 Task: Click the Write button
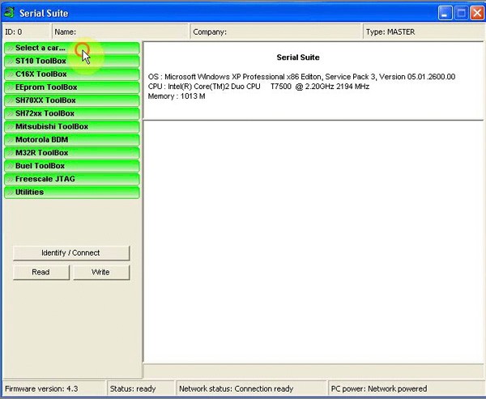pyautogui.click(x=101, y=272)
